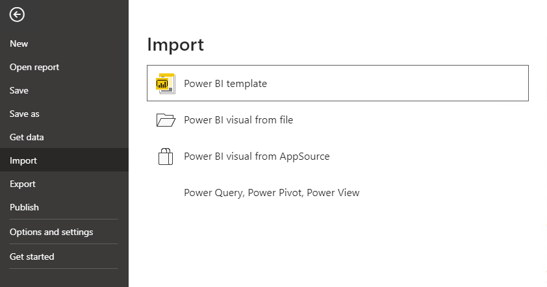Select Get data in the sidebar
Viewport: 547px width, 287px height.
point(27,137)
